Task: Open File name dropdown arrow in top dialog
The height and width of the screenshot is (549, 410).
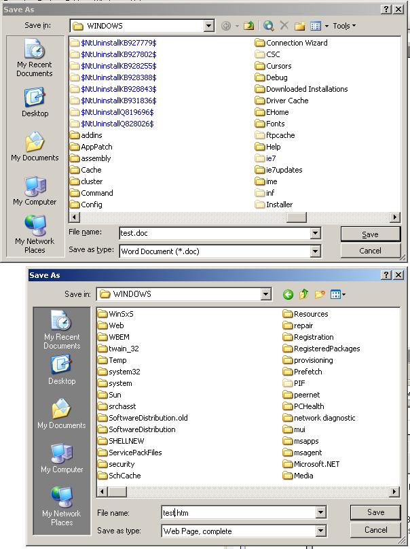Action: coord(315,233)
